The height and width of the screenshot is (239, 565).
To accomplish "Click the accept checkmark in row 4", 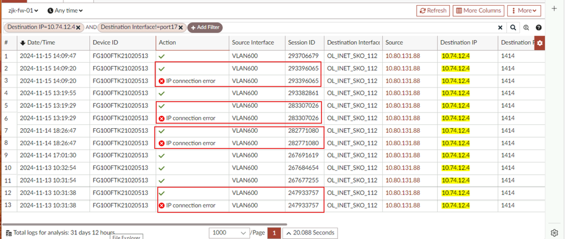I will [x=162, y=94].
